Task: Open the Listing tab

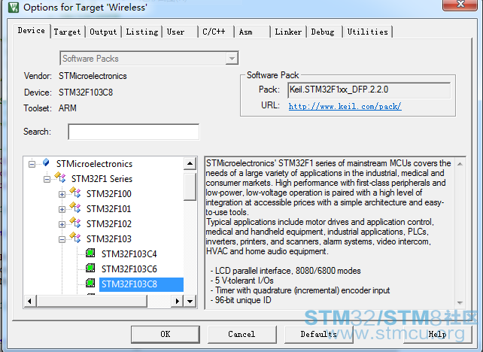Action: pos(142,32)
